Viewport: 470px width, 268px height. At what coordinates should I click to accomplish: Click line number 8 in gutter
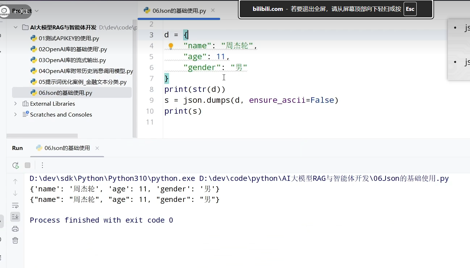click(x=152, y=89)
